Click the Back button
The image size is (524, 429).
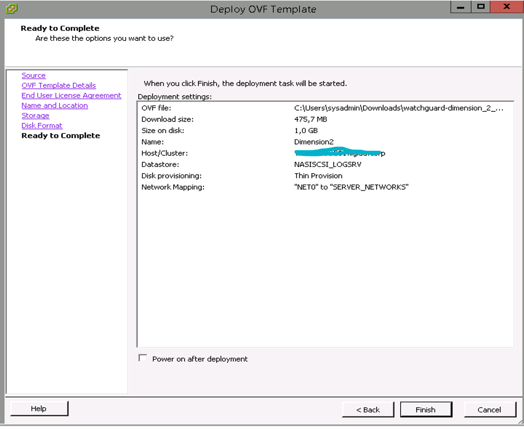368,409
